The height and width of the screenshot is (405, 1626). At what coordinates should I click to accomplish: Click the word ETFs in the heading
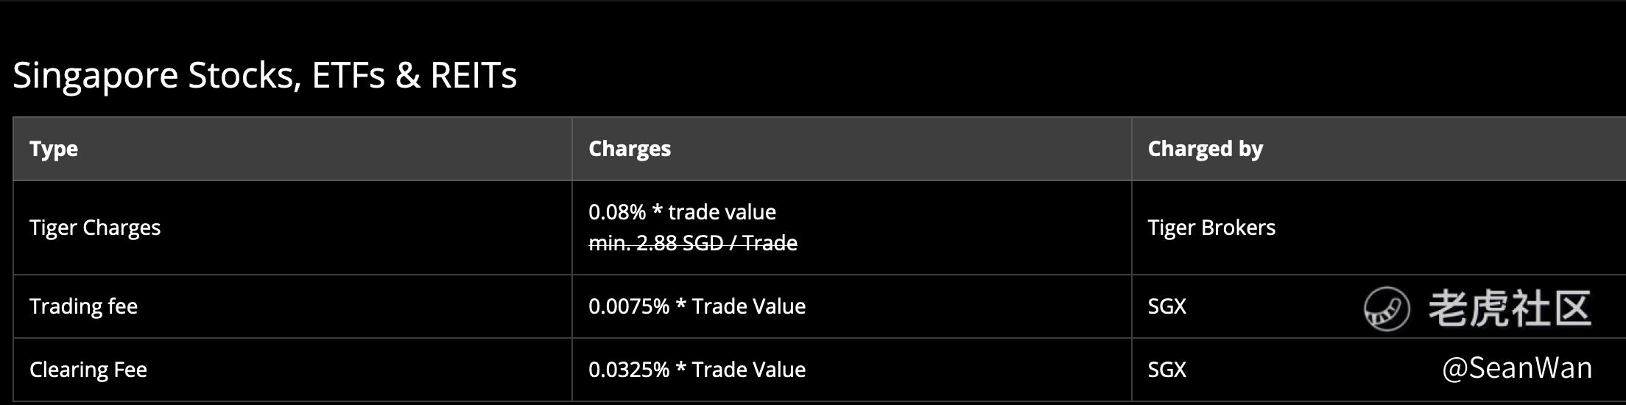[348, 76]
